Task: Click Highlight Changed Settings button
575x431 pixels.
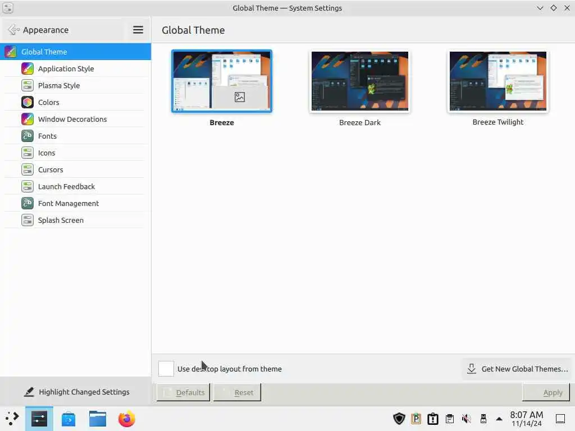Action: click(76, 392)
